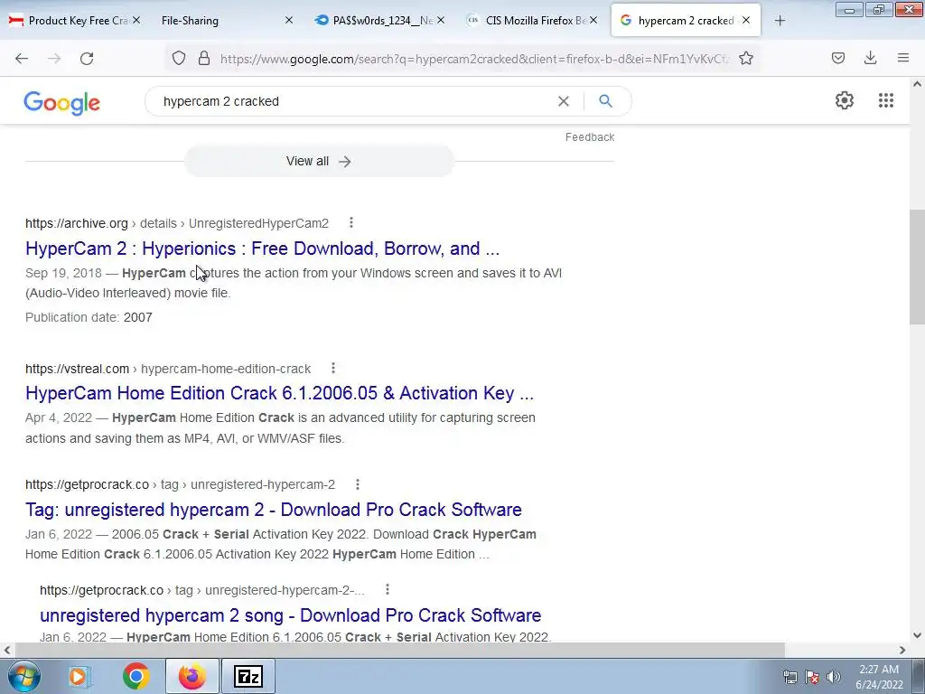The image size is (925, 694).
Task: Click the vertical scrollbar thumb
Action: tap(917, 267)
